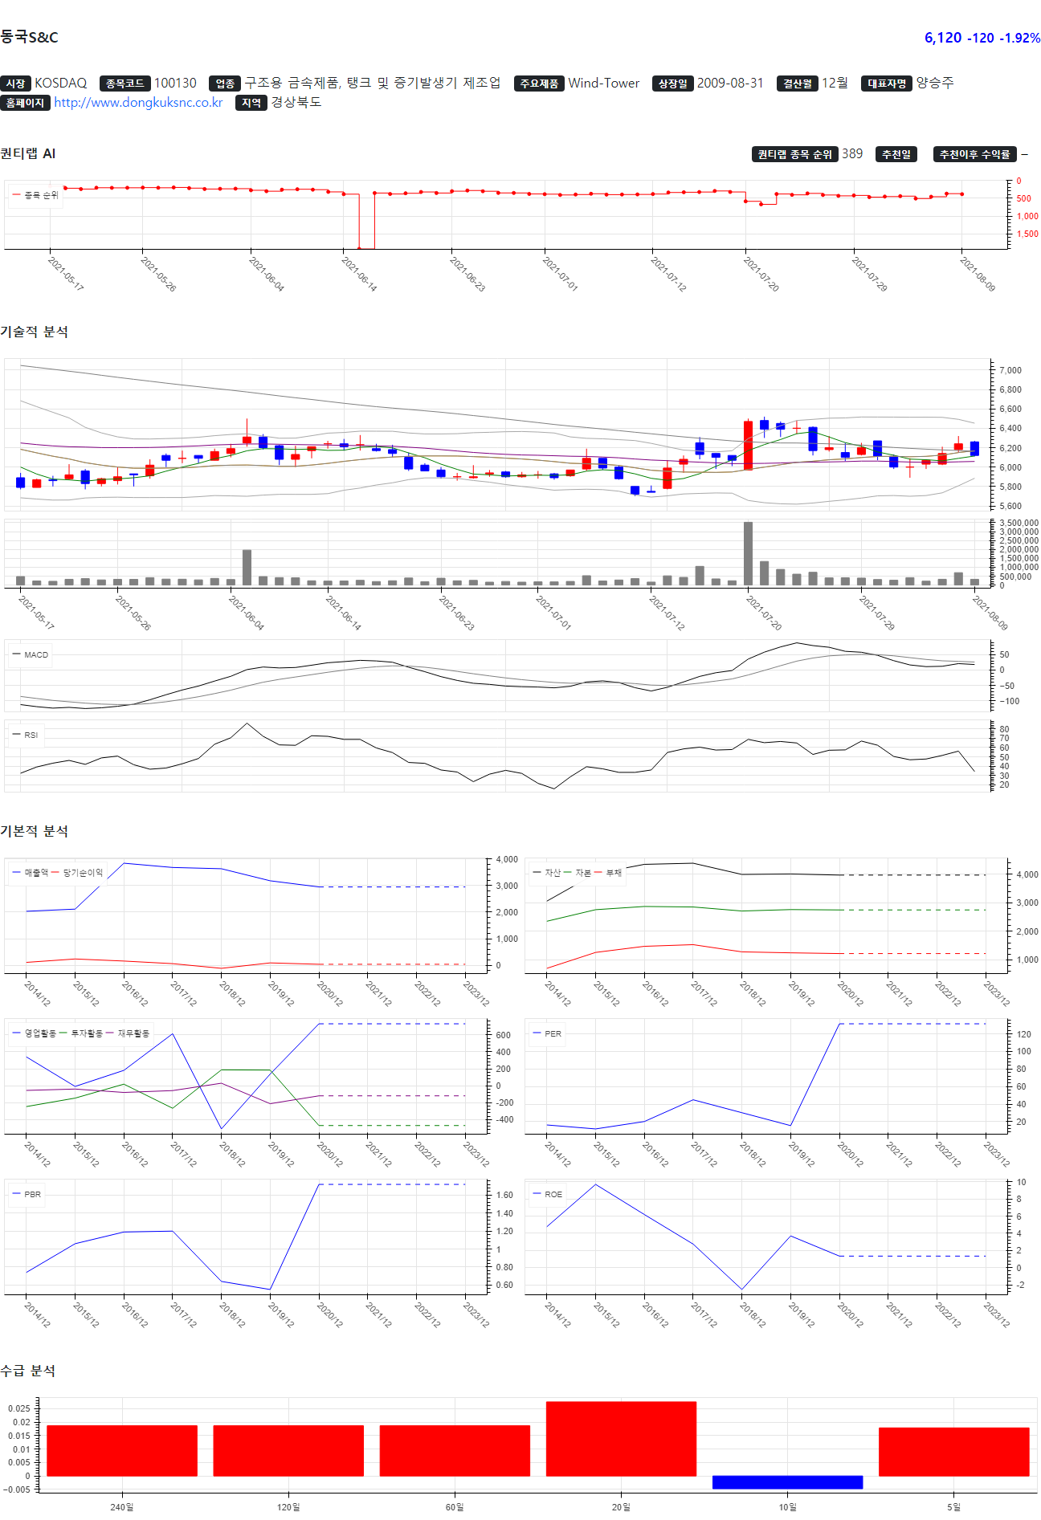Click the 퀀티랩 종목 순위 badge
The height and width of the screenshot is (1520, 1041).
point(795,154)
